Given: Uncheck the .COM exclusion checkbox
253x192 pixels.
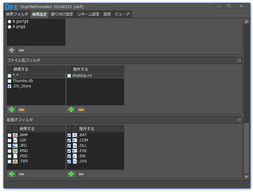Looking at the screenshot, I should (69, 140).
